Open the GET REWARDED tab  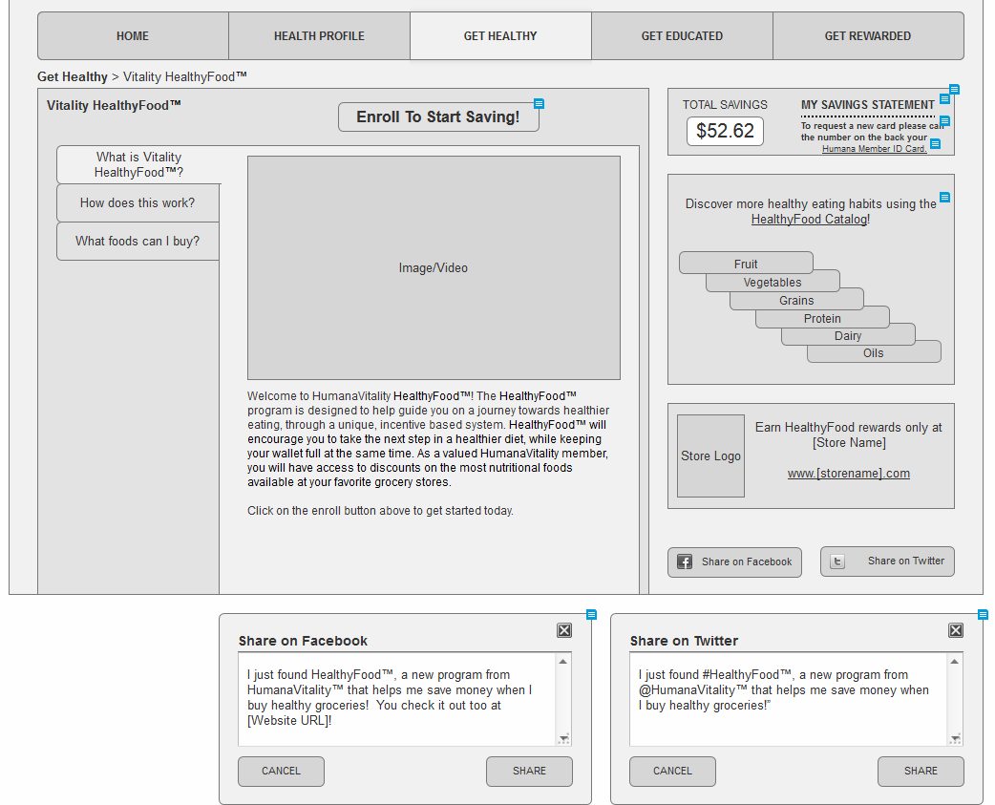pyautogui.click(x=868, y=36)
